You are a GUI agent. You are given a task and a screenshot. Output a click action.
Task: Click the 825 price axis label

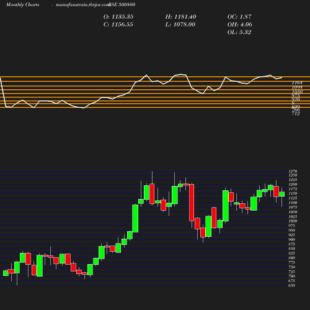292,253
